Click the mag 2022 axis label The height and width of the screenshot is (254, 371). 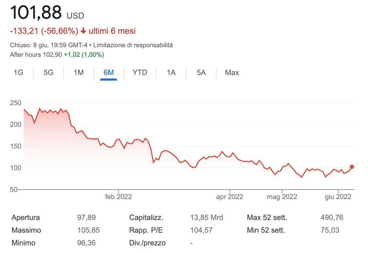pos(282,197)
